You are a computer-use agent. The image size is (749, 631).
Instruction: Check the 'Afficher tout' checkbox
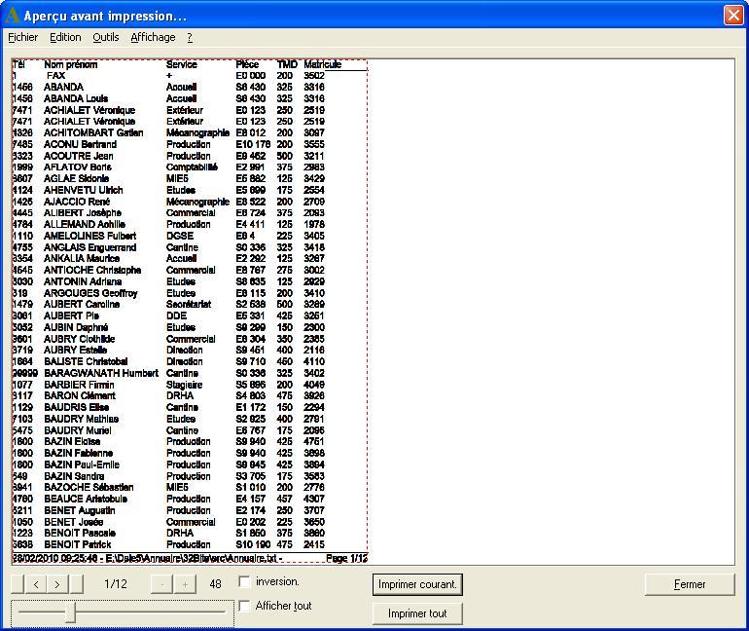pos(244,606)
